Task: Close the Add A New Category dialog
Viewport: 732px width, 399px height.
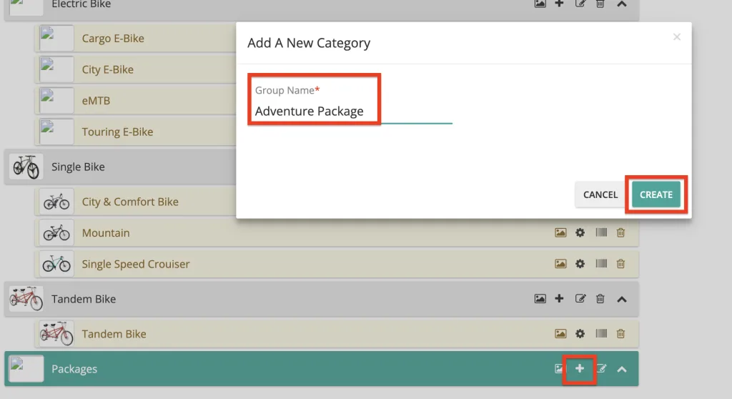Action: pyautogui.click(x=676, y=37)
